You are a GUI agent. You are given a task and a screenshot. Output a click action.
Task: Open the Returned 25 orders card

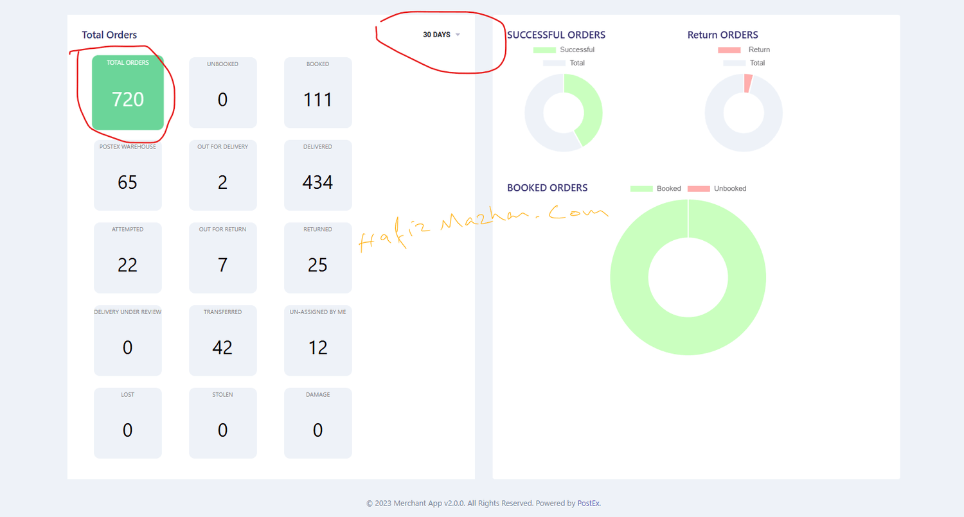317,258
